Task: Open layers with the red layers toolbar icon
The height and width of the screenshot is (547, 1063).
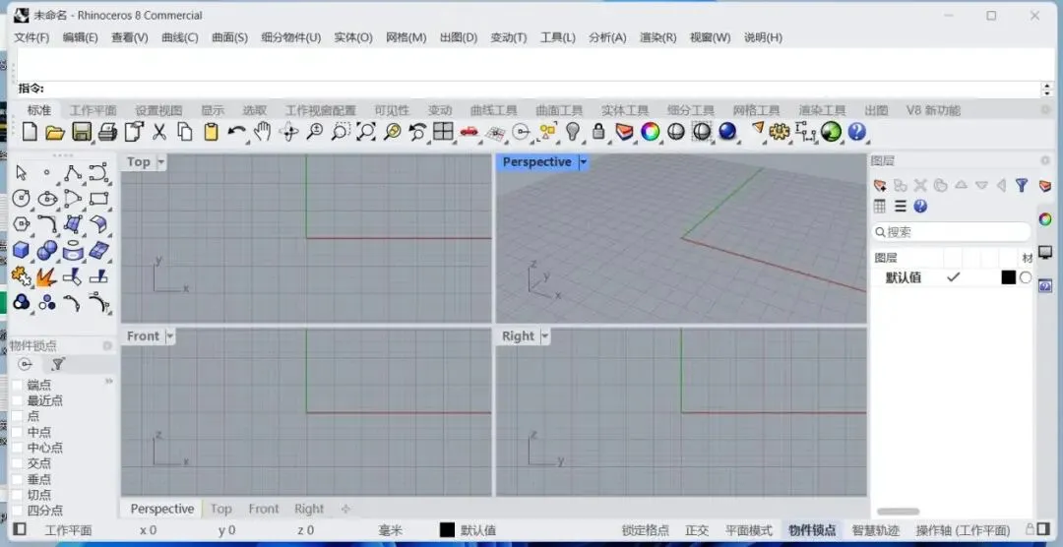Action: click(624, 132)
